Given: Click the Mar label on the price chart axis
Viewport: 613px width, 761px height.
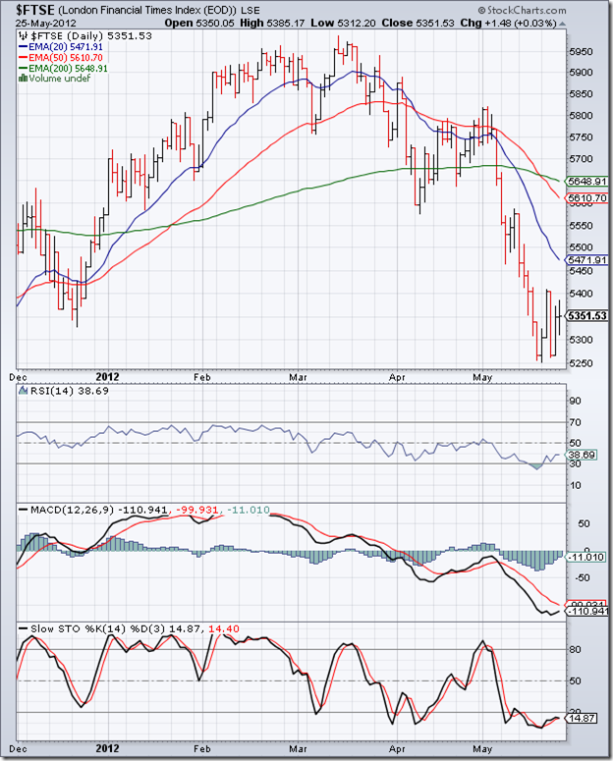Looking at the screenshot, I should pyautogui.click(x=298, y=377).
